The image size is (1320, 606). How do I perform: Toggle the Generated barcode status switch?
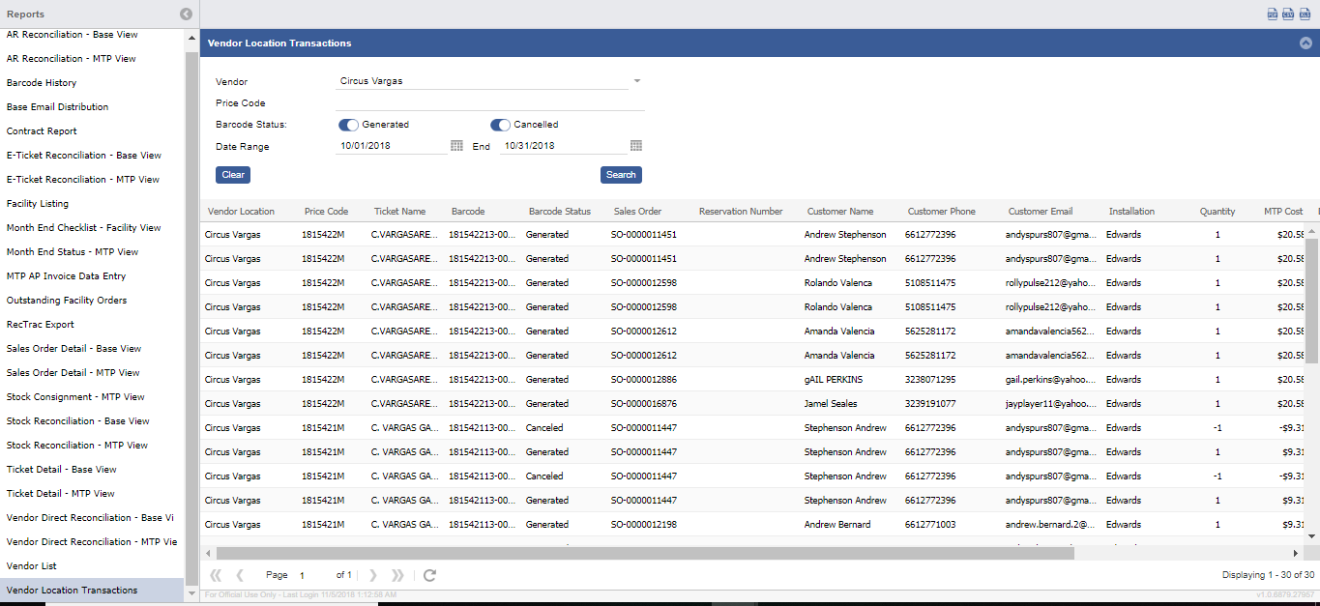[x=348, y=125]
